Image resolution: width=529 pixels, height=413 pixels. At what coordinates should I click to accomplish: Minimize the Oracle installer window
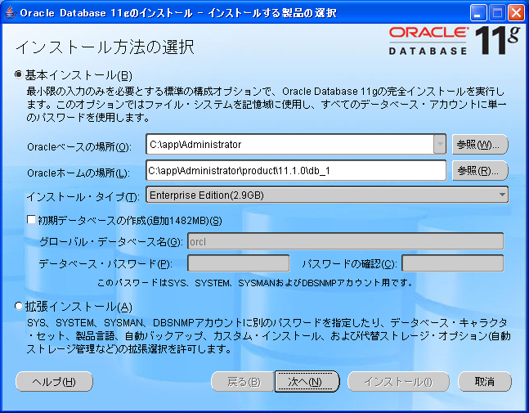click(x=478, y=13)
